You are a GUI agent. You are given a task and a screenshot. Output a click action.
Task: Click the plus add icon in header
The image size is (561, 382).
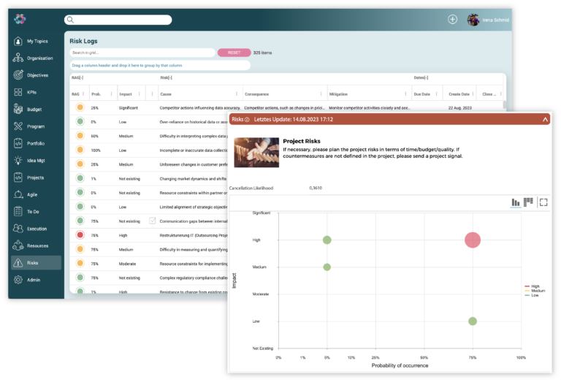(452, 20)
